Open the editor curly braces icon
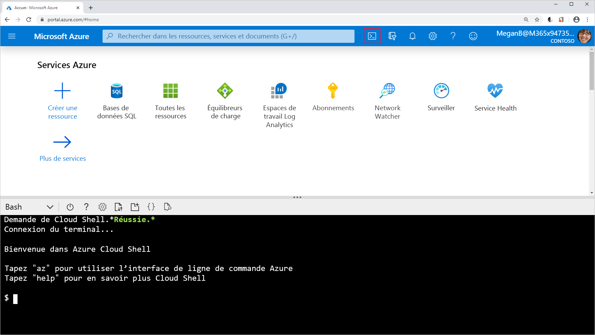This screenshot has width=595, height=335. point(151,207)
